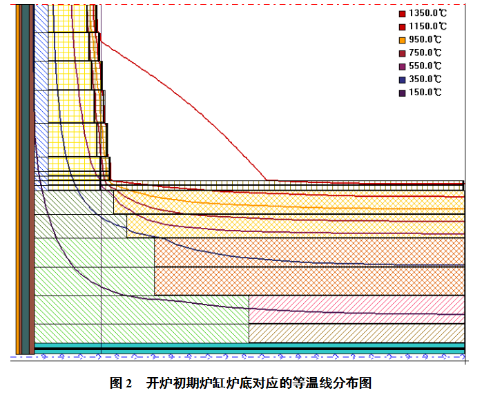Click the 750.0℃ legend color swatch
Viewport: 482px width, 395px height.
pyautogui.click(x=402, y=53)
